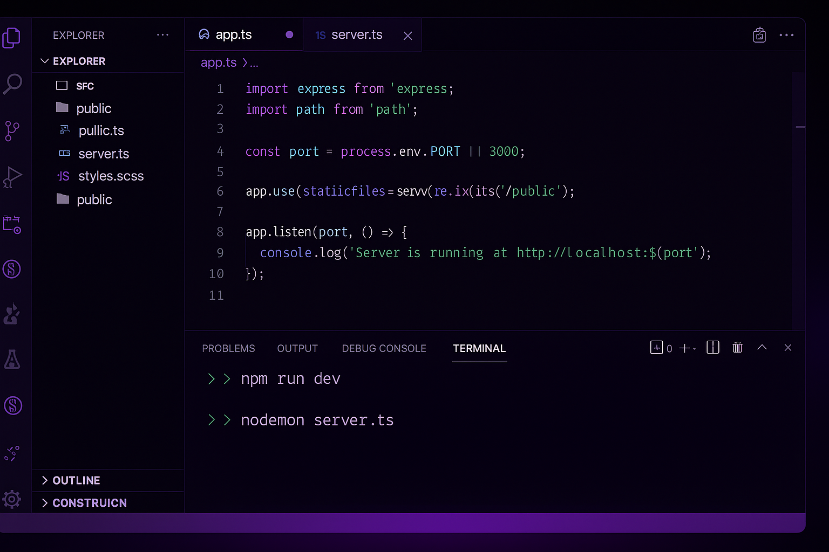Click 'app.listen(port' in code
The width and height of the screenshot is (829, 552).
(296, 232)
